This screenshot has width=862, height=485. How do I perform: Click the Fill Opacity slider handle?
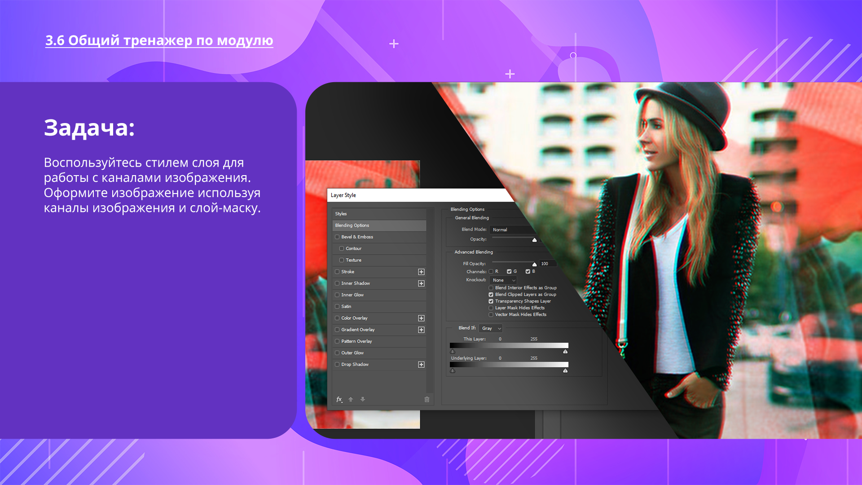[534, 265]
